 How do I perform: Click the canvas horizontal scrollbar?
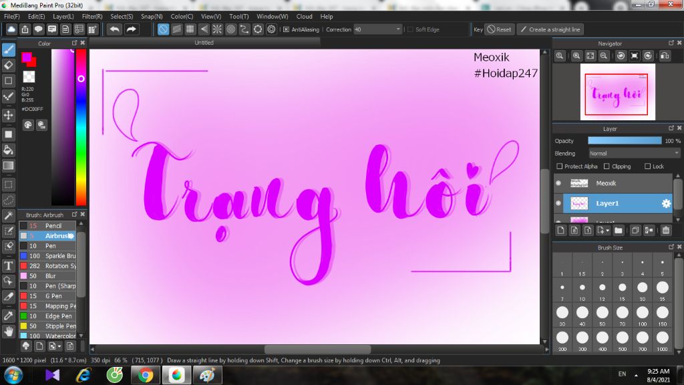317,349
